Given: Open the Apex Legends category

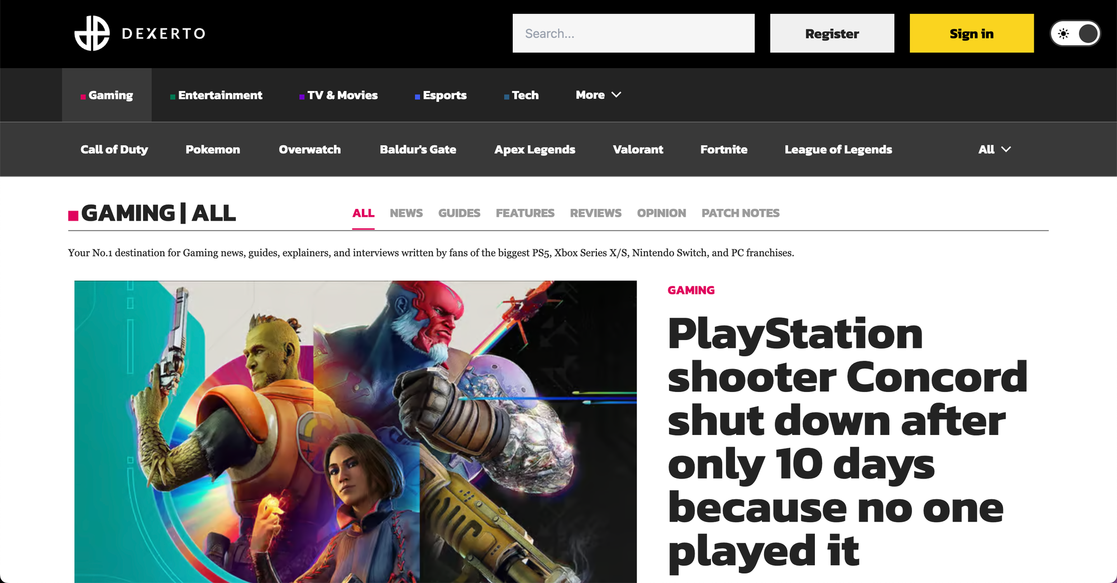Looking at the screenshot, I should 535,149.
